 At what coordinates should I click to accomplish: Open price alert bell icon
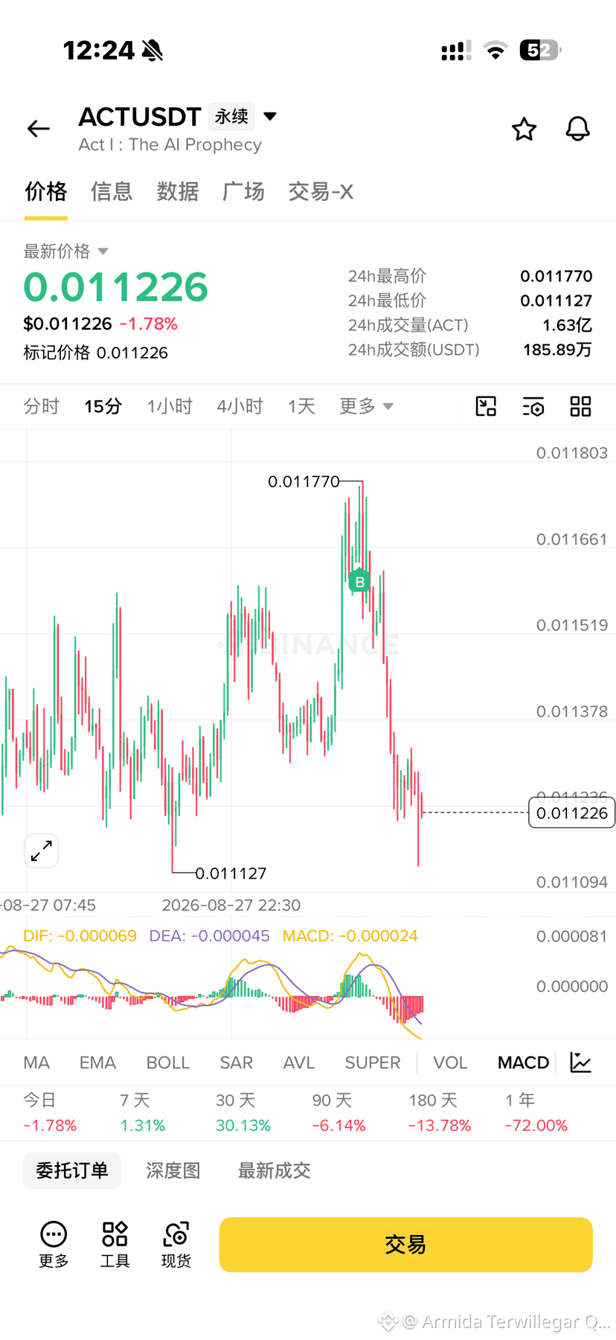[x=577, y=129]
